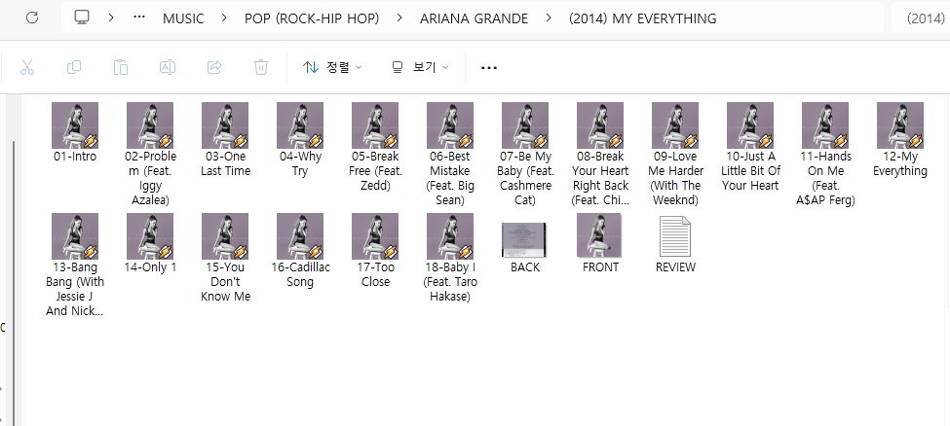Show hidden breadcrumb path via ellipsis
The width and height of the screenshot is (950, 426).
(x=139, y=18)
